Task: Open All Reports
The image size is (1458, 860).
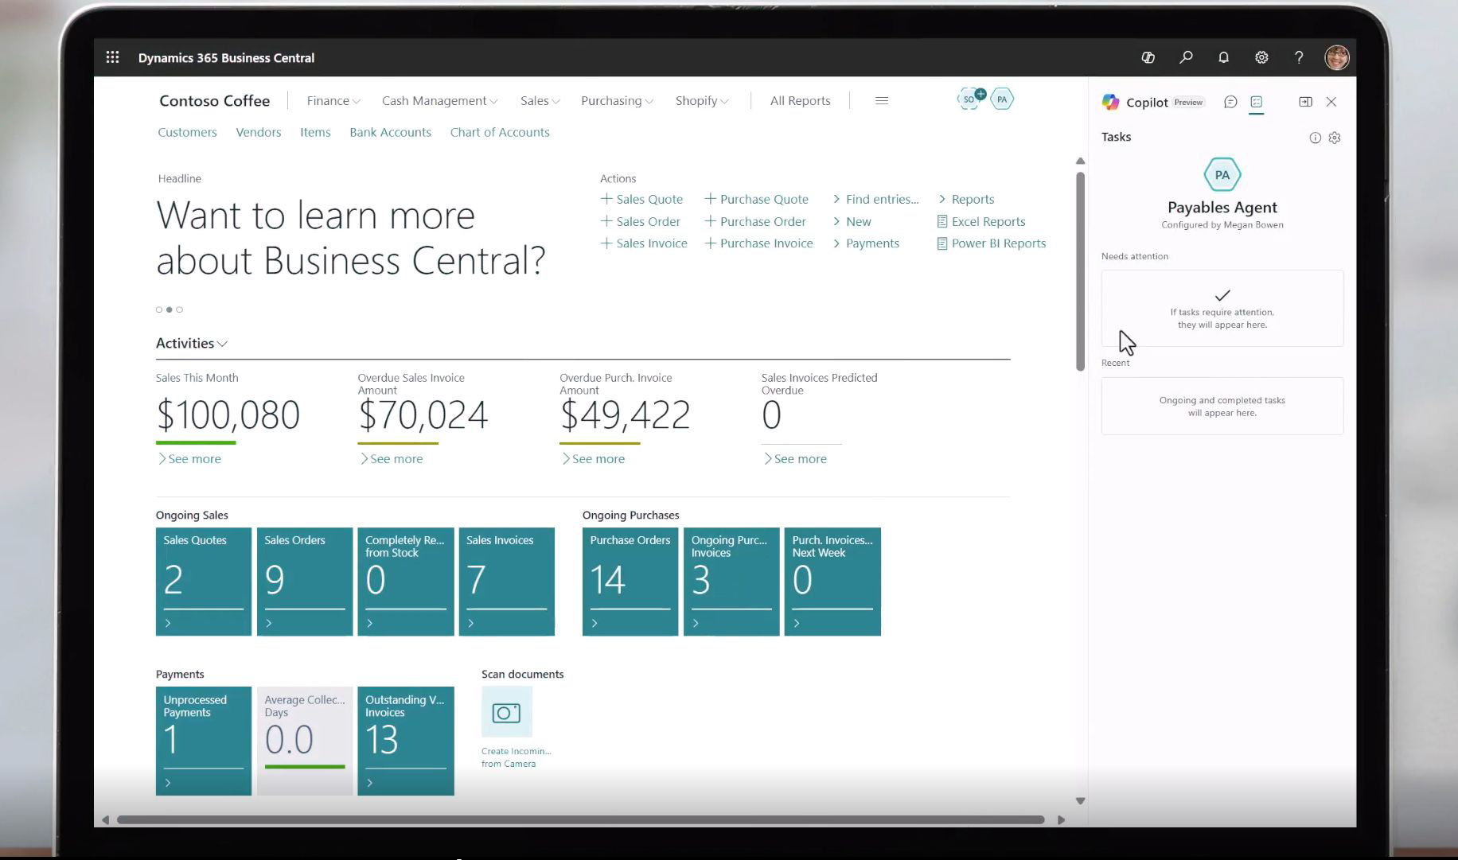Action: 800,101
